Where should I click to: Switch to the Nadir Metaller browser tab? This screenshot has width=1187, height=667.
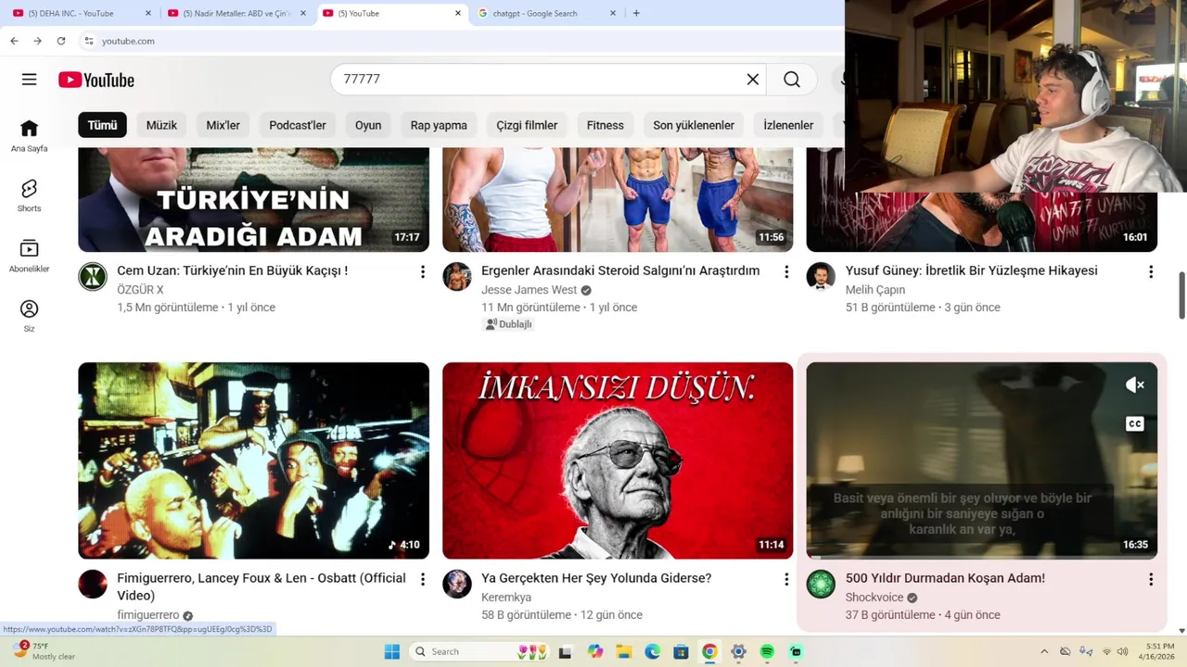click(236, 13)
